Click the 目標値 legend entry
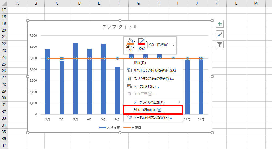 [132, 127]
